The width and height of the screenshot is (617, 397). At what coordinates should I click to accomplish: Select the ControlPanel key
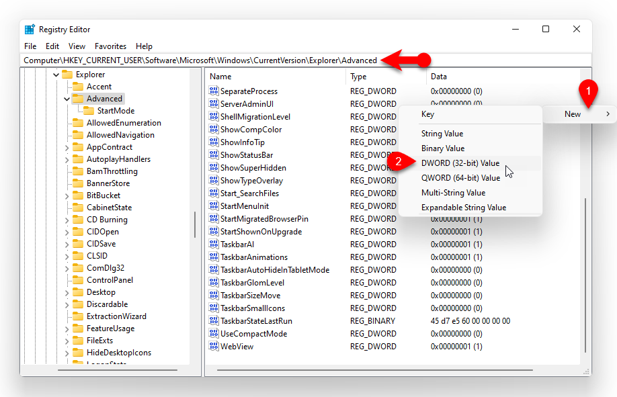pyautogui.click(x=110, y=280)
